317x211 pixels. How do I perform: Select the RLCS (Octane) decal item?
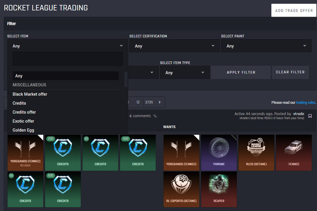(256, 153)
